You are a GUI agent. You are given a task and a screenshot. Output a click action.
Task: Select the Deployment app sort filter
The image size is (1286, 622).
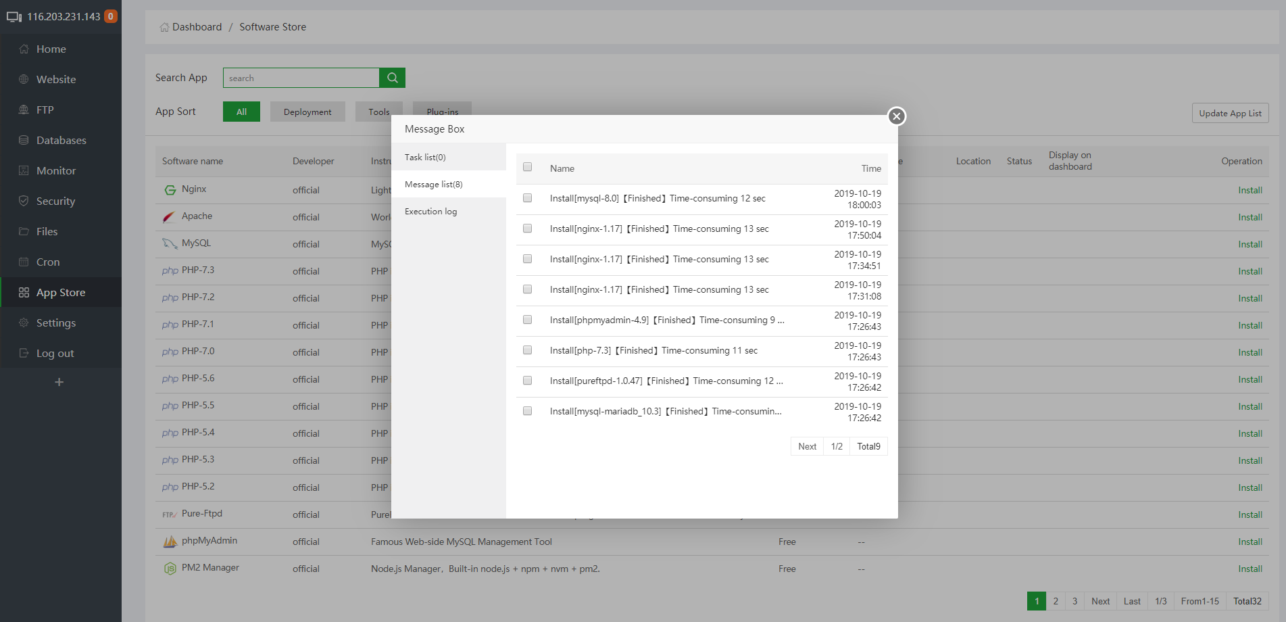(307, 112)
